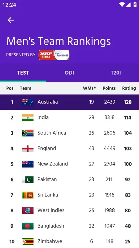This screenshot has height=248, width=139.
Task: Tap the ICC Rankings badge logo
Action: tap(62, 55)
